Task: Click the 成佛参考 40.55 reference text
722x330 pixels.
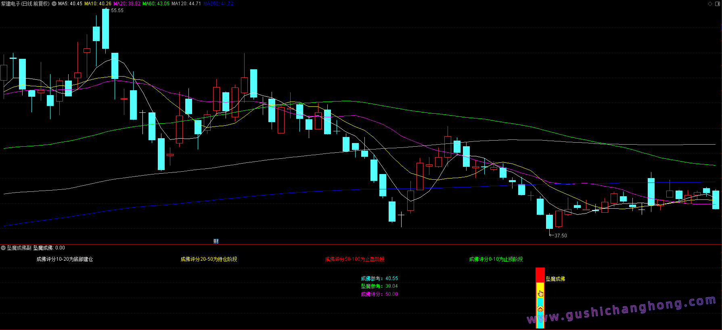Action: pyautogui.click(x=379, y=278)
